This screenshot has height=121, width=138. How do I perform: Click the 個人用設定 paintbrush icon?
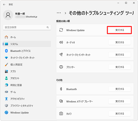pyautogui.click(x=6, y=64)
